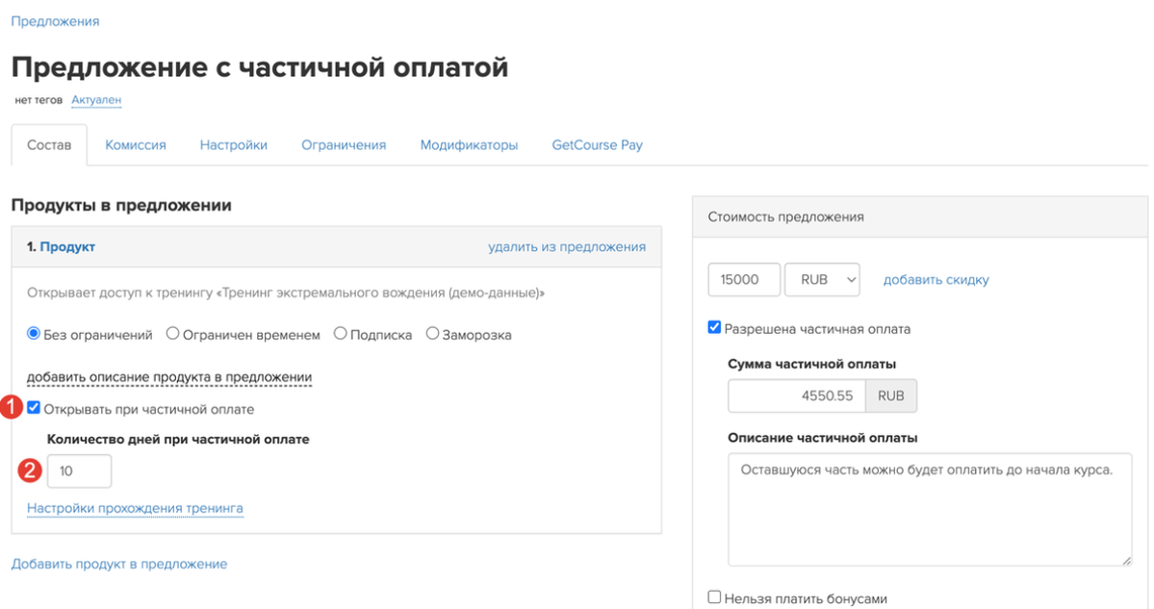
Task: Click the нет тегов label
Action: pyautogui.click(x=39, y=100)
